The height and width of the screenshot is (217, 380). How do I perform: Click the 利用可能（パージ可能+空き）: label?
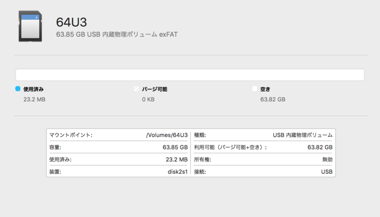pyautogui.click(x=230, y=147)
